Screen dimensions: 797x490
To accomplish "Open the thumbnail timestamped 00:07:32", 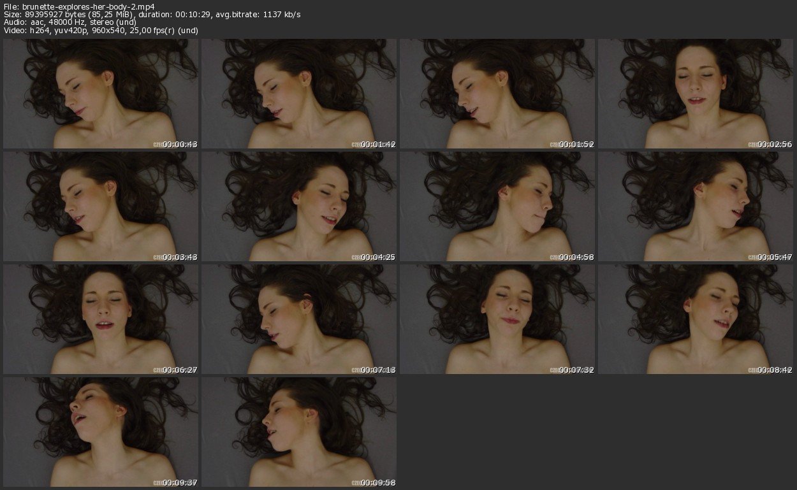I will click(x=497, y=319).
